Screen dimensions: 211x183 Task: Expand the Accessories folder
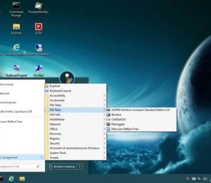75,100
